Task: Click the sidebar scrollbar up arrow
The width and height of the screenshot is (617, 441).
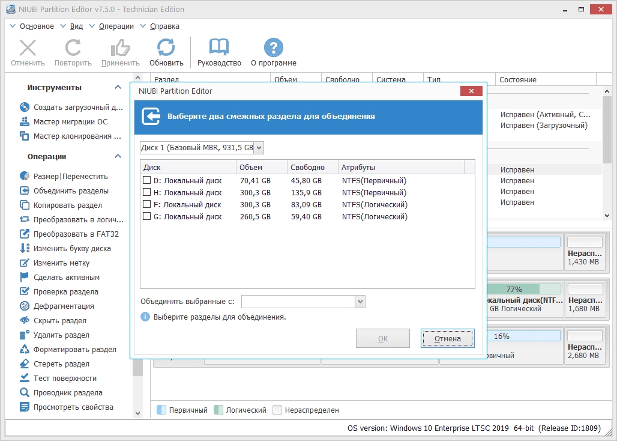Action: pos(137,78)
